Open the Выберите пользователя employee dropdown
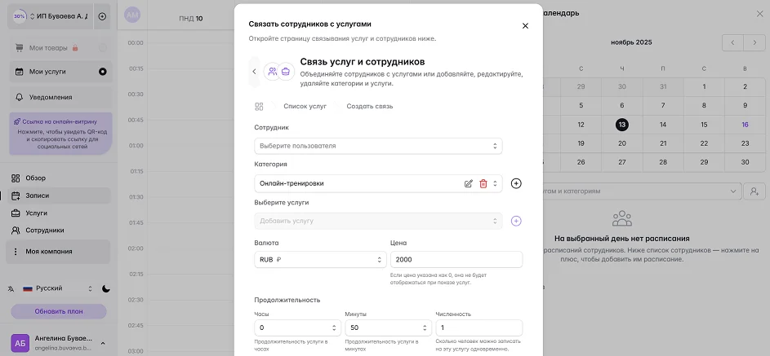This screenshot has width=770, height=356. tap(377, 146)
